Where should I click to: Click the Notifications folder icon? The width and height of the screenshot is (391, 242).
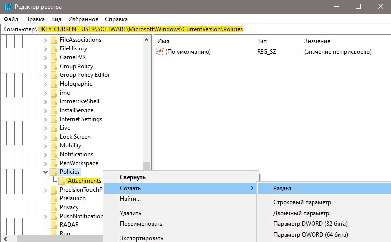(53, 154)
